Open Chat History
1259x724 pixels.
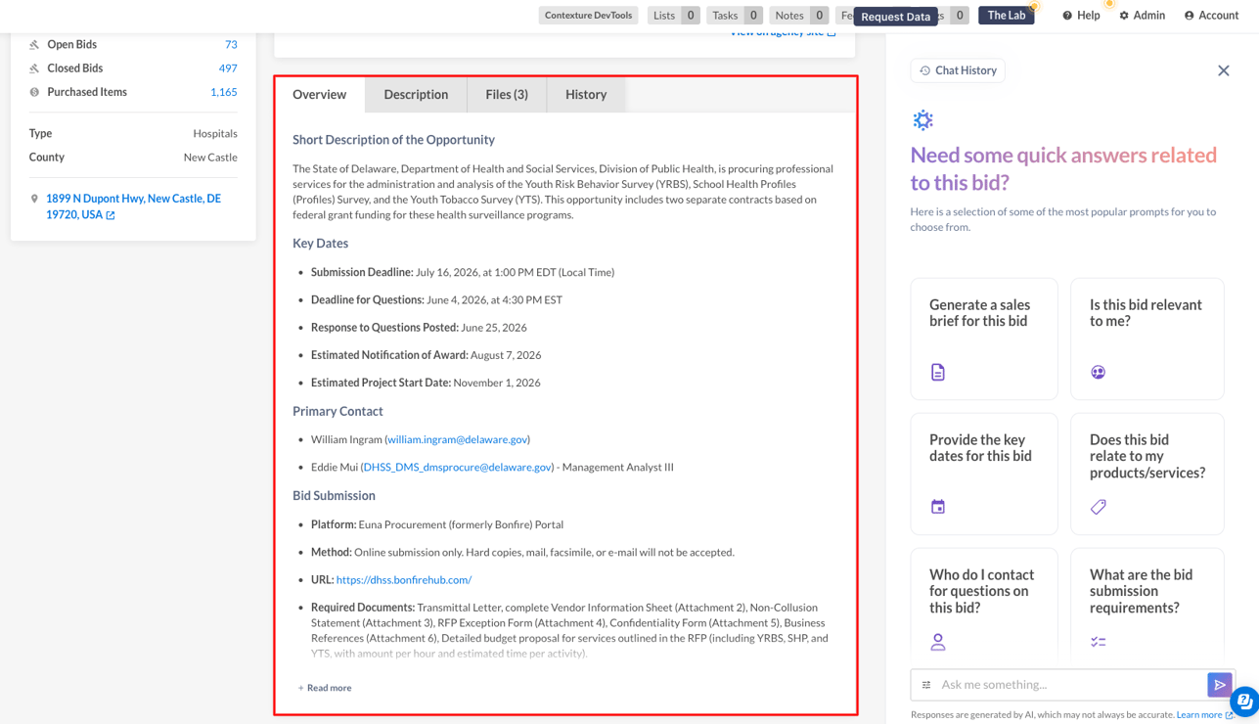point(958,70)
